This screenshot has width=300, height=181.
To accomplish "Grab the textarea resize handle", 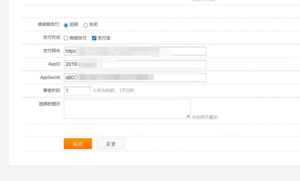I will click(188, 116).
